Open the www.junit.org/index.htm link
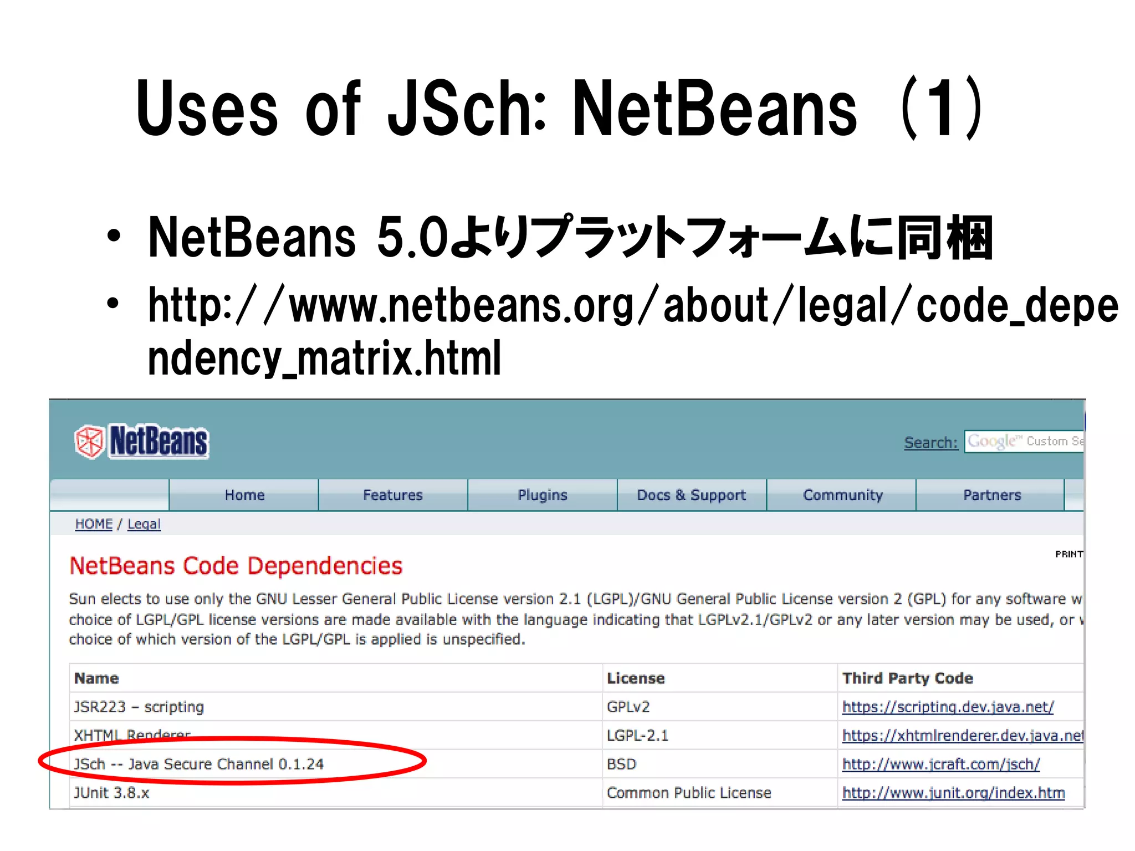The height and width of the screenshot is (851, 1135). tap(953, 793)
